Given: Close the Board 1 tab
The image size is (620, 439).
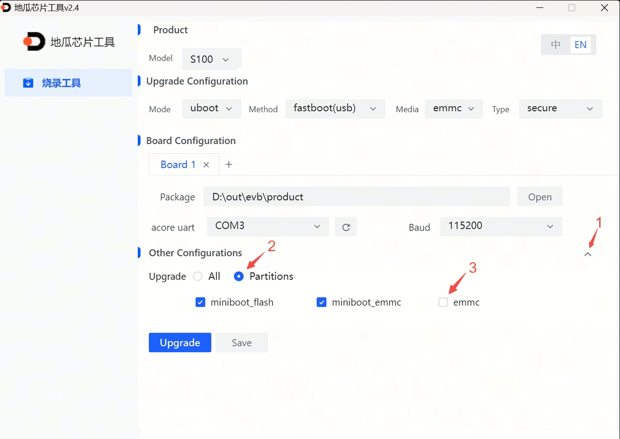Looking at the screenshot, I should pos(206,165).
